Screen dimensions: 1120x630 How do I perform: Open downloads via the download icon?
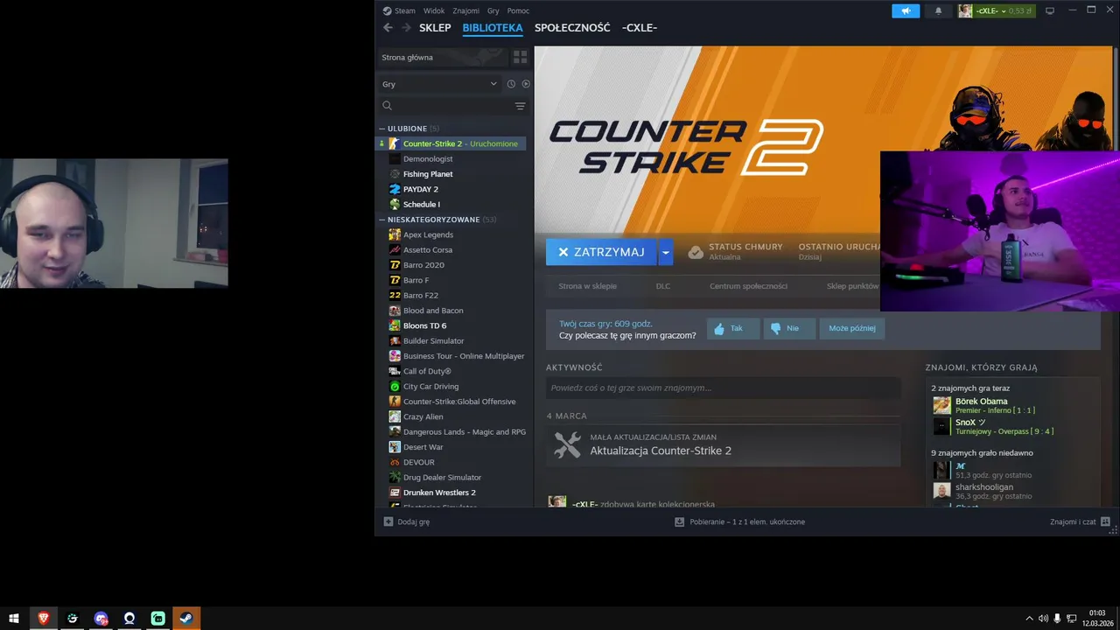click(x=679, y=521)
